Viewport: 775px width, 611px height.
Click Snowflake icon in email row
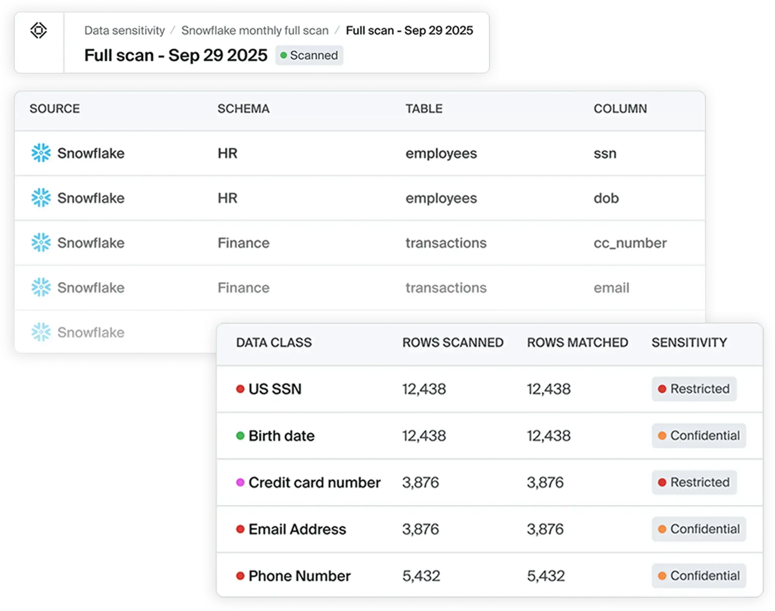tap(41, 287)
